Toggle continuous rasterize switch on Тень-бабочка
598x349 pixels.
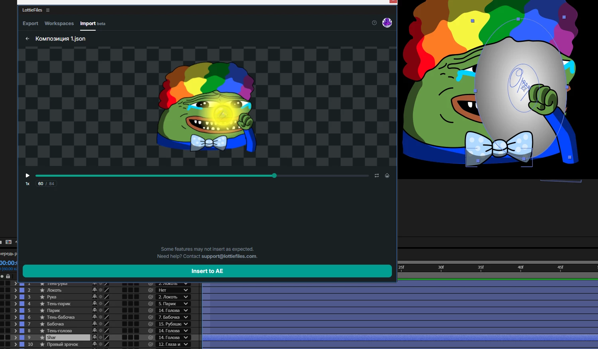pyautogui.click(x=100, y=317)
